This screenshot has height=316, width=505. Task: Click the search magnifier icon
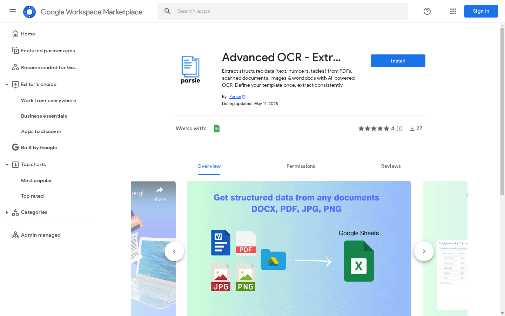pos(168,11)
